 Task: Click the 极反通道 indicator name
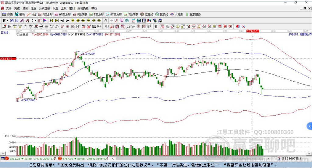tap(23, 34)
